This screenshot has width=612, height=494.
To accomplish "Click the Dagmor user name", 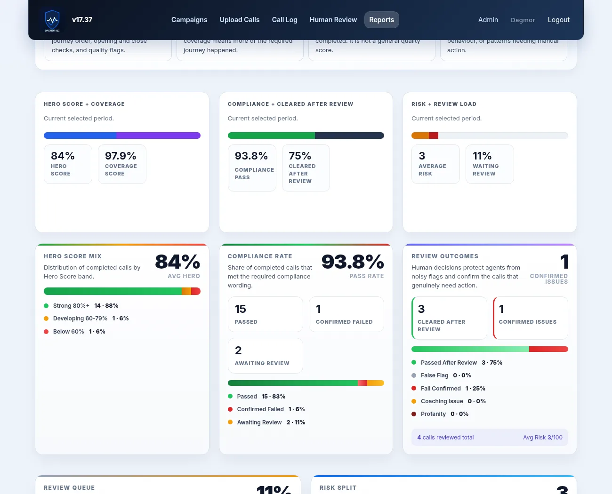I will [523, 20].
